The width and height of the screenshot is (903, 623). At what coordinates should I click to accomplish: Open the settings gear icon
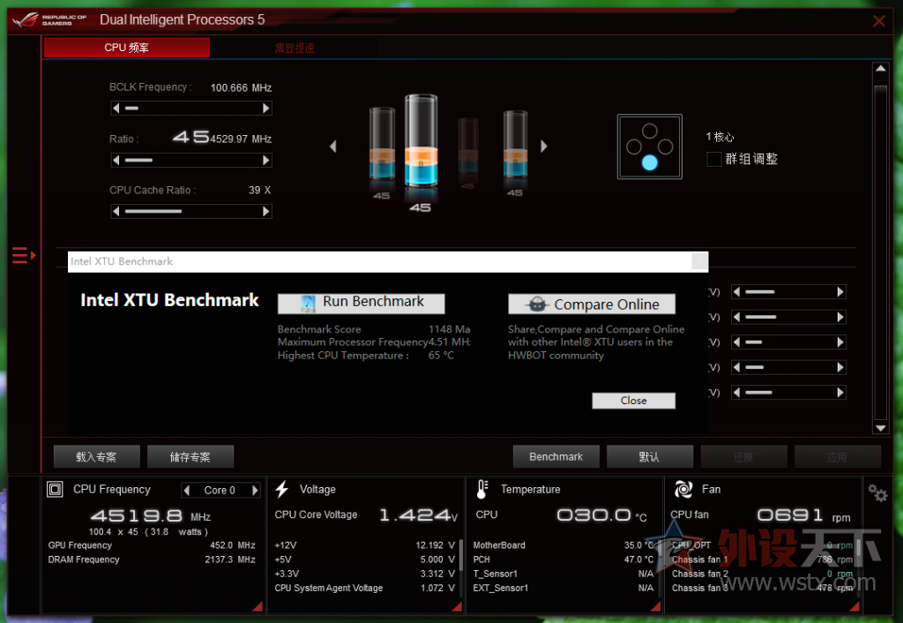point(877,492)
